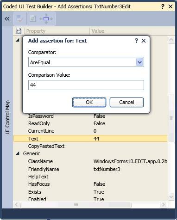
Task: Collapse the top property group triangle
Action: tap(18, 40)
